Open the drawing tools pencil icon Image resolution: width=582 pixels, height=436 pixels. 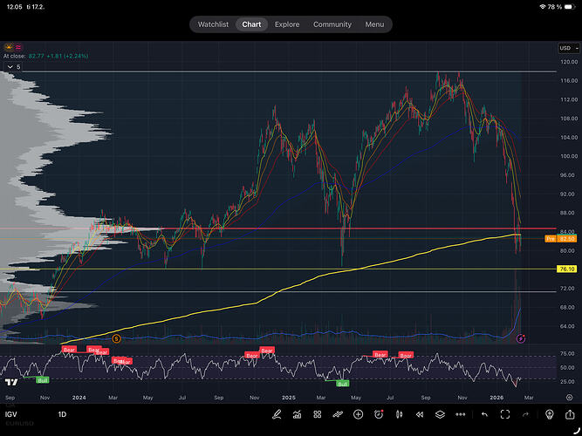click(x=277, y=414)
